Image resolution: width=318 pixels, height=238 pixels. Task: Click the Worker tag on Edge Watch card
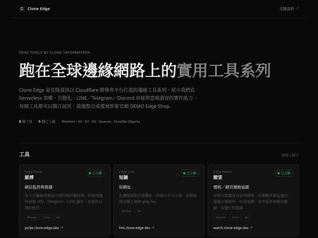(221, 217)
